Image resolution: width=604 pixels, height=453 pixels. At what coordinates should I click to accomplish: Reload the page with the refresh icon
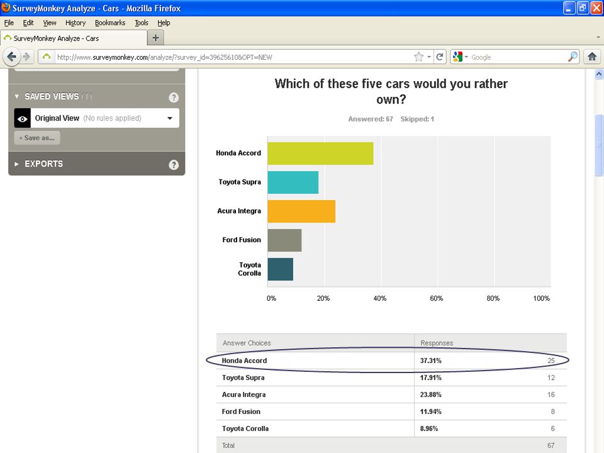440,57
